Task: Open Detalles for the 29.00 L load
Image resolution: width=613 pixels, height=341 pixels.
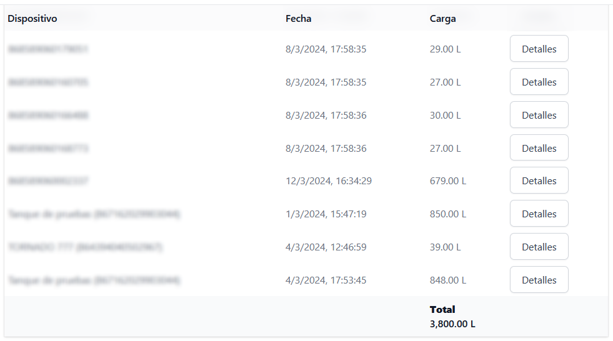Action: 539,49
